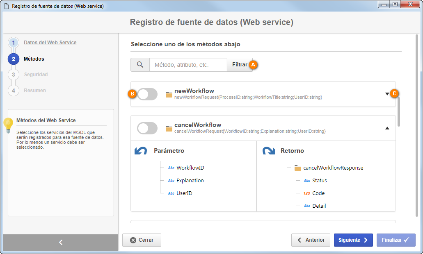Viewport: 423px width, 254px height.
Task: Maximize the Registro de fuente window
Action: pos(395,5)
